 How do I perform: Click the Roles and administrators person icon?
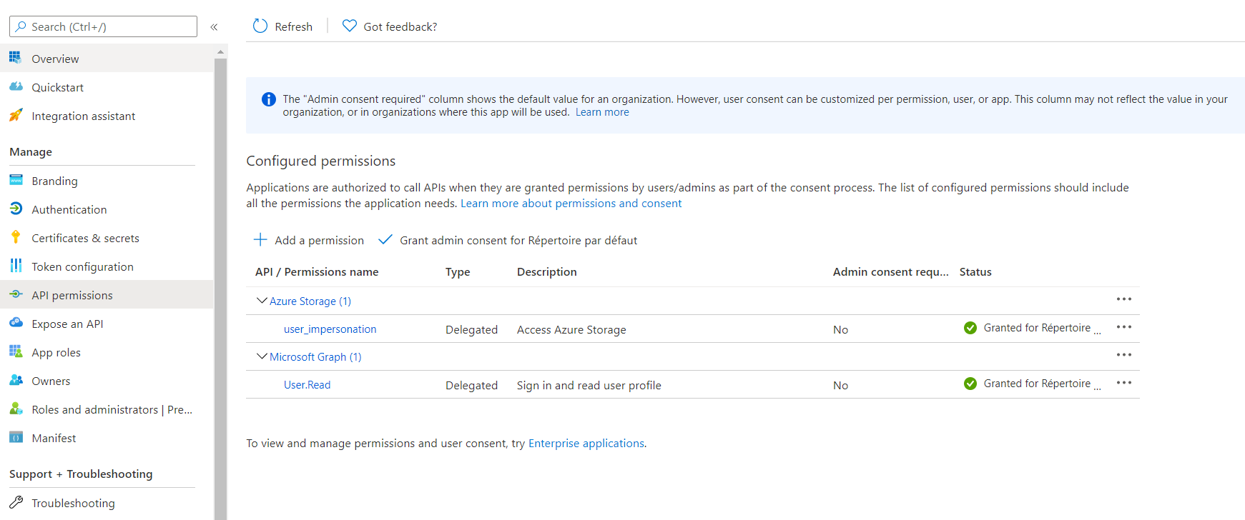(16, 409)
